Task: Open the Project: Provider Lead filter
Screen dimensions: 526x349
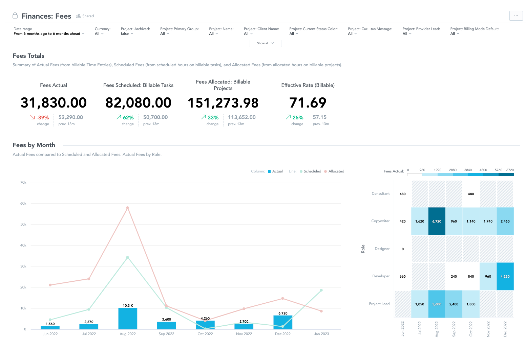Action: (x=406, y=33)
